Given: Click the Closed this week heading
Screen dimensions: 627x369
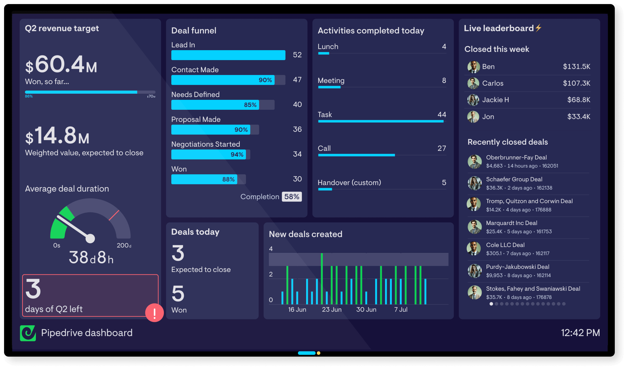Looking at the screenshot, I should [497, 49].
